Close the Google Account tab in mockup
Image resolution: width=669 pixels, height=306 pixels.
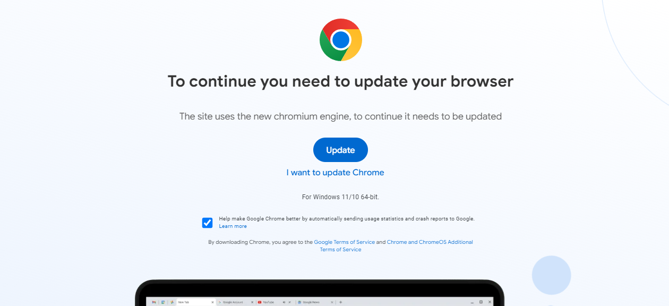[x=252, y=302]
